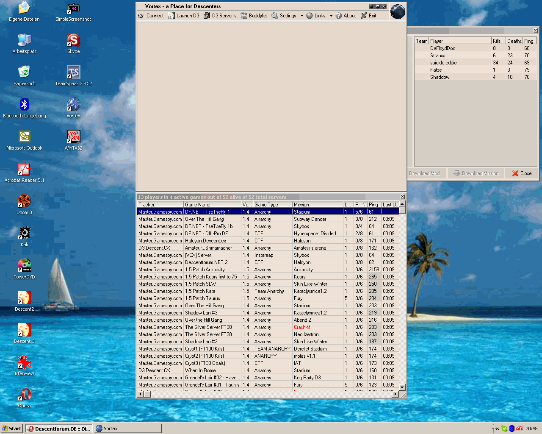Image resolution: width=542 pixels, height=434 pixels.
Task: Sort player list by Kills column
Action: click(x=498, y=41)
